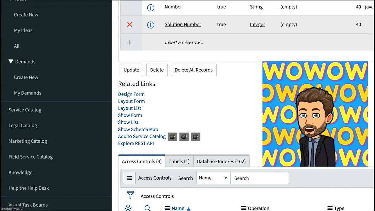The height and width of the screenshot is (211, 375).
Task: Select the magnifying glass search icon
Action: (x=148, y=208)
